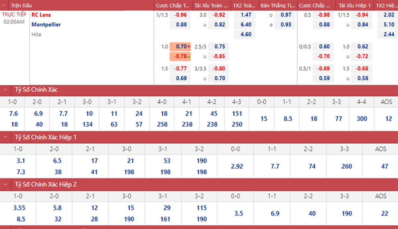This screenshot has width=398, height=229.
Task: Select the 151 odds for a 4-3 score
Action: (x=237, y=114)
